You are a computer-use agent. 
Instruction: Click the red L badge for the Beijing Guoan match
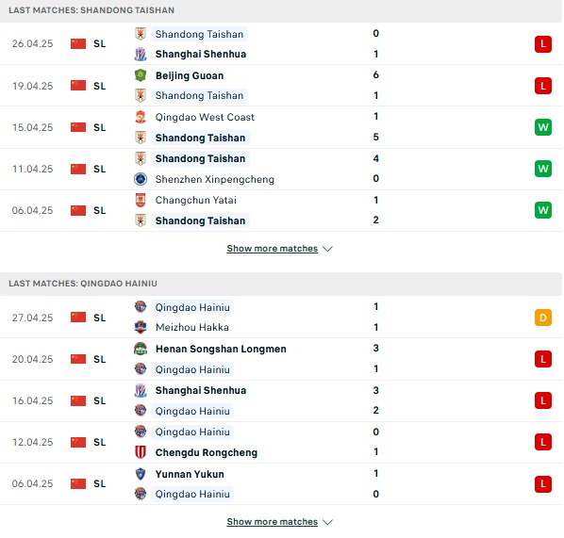tap(542, 86)
